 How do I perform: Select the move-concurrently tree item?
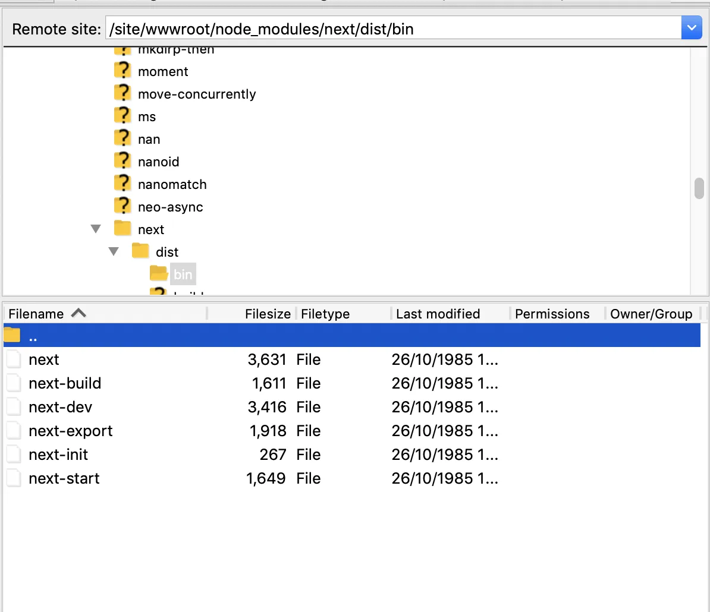(197, 94)
